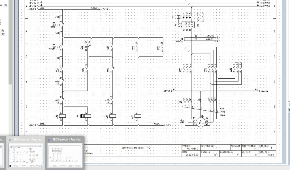Select project name Przykład 2 in title block
Screen dimensions: 290x170
pos(193,149)
